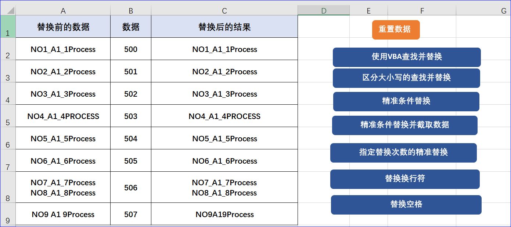Select row 6 header
511x227 pixels.
click(x=8, y=138)
